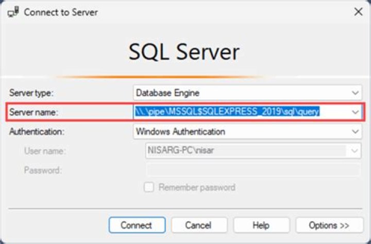Click the Windows Authentication combo field
The image size is (371, 244).
(247, 131)
